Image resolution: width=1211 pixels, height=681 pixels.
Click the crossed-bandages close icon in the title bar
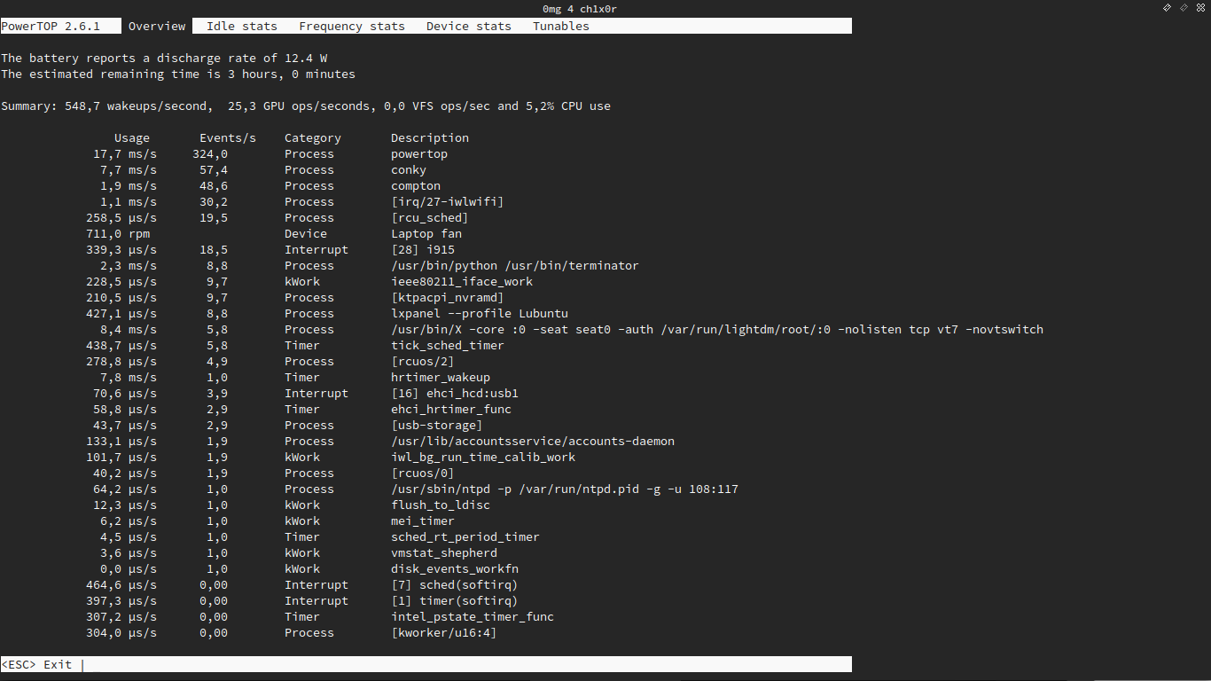(1199, 7)
